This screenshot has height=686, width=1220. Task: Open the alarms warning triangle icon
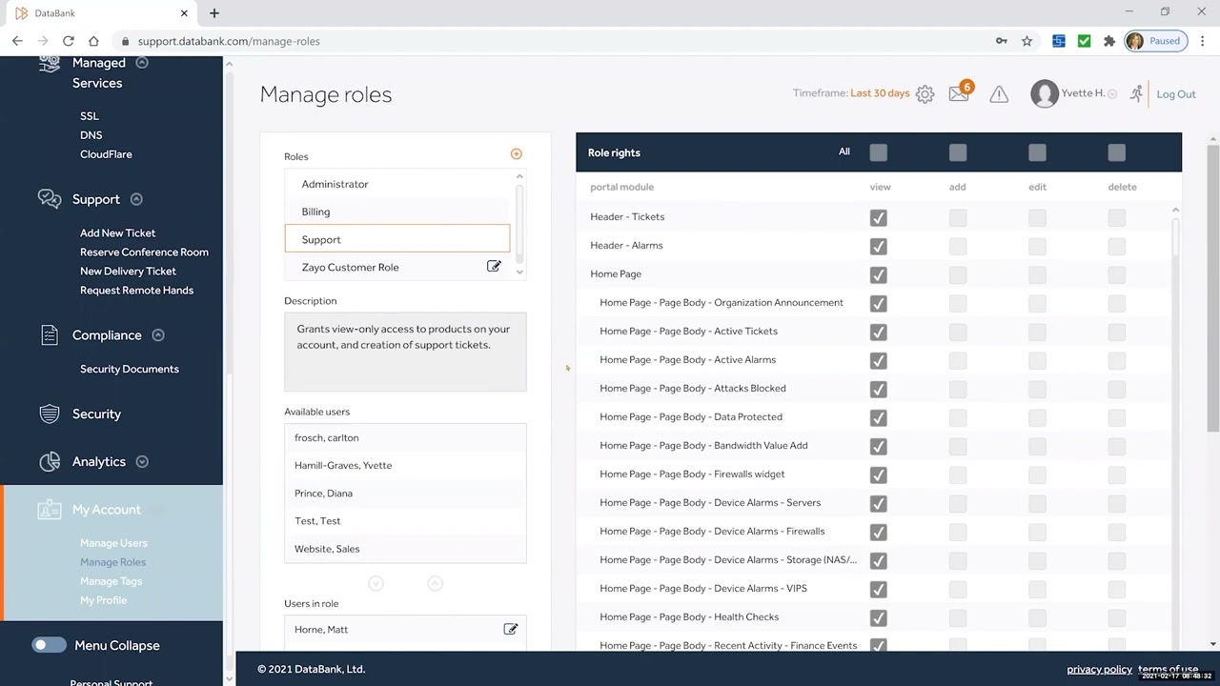pos(999,94)
